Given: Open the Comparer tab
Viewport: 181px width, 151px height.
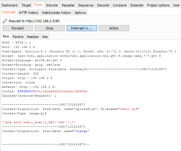Looking at the screenshot, I should tap(120, 5).
